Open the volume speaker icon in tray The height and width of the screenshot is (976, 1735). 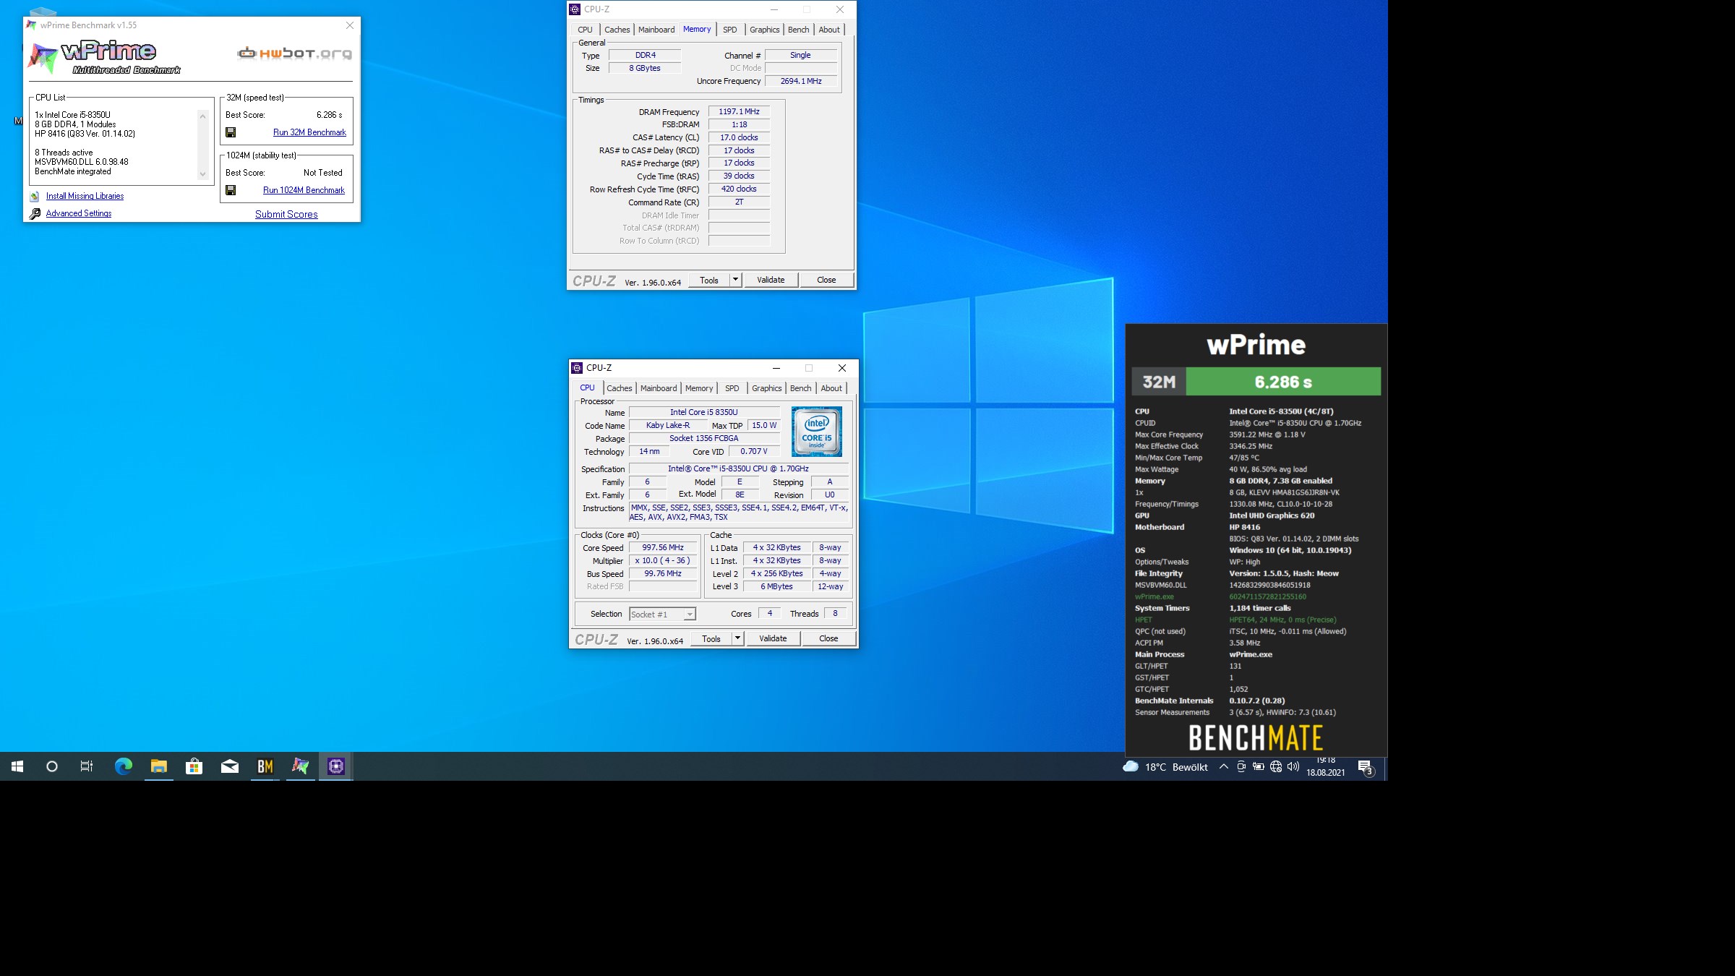coord(1293,766)
